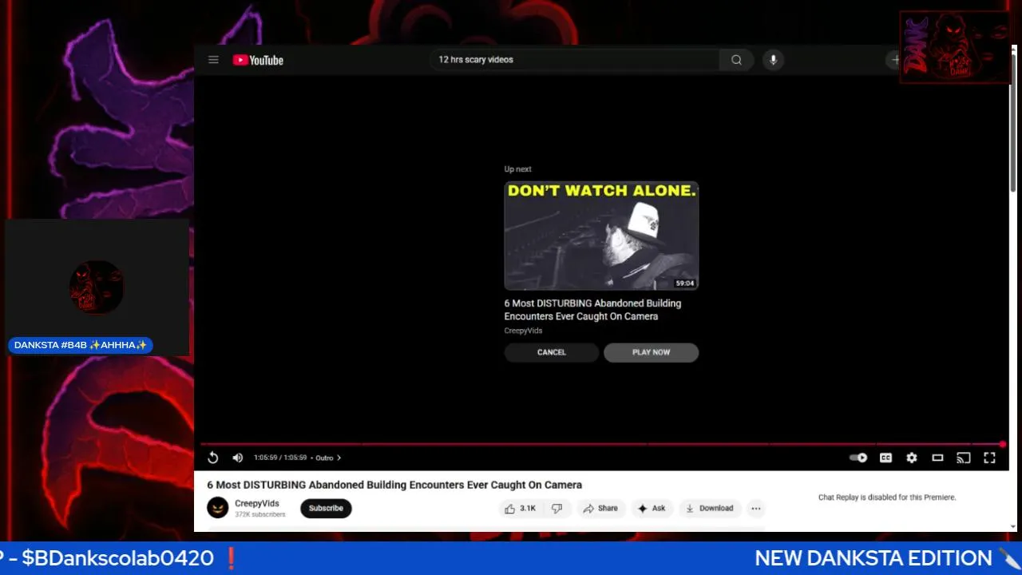The image size is (1022, 575).
Task: Click the red video progress bar
Action: pos(602,444)
